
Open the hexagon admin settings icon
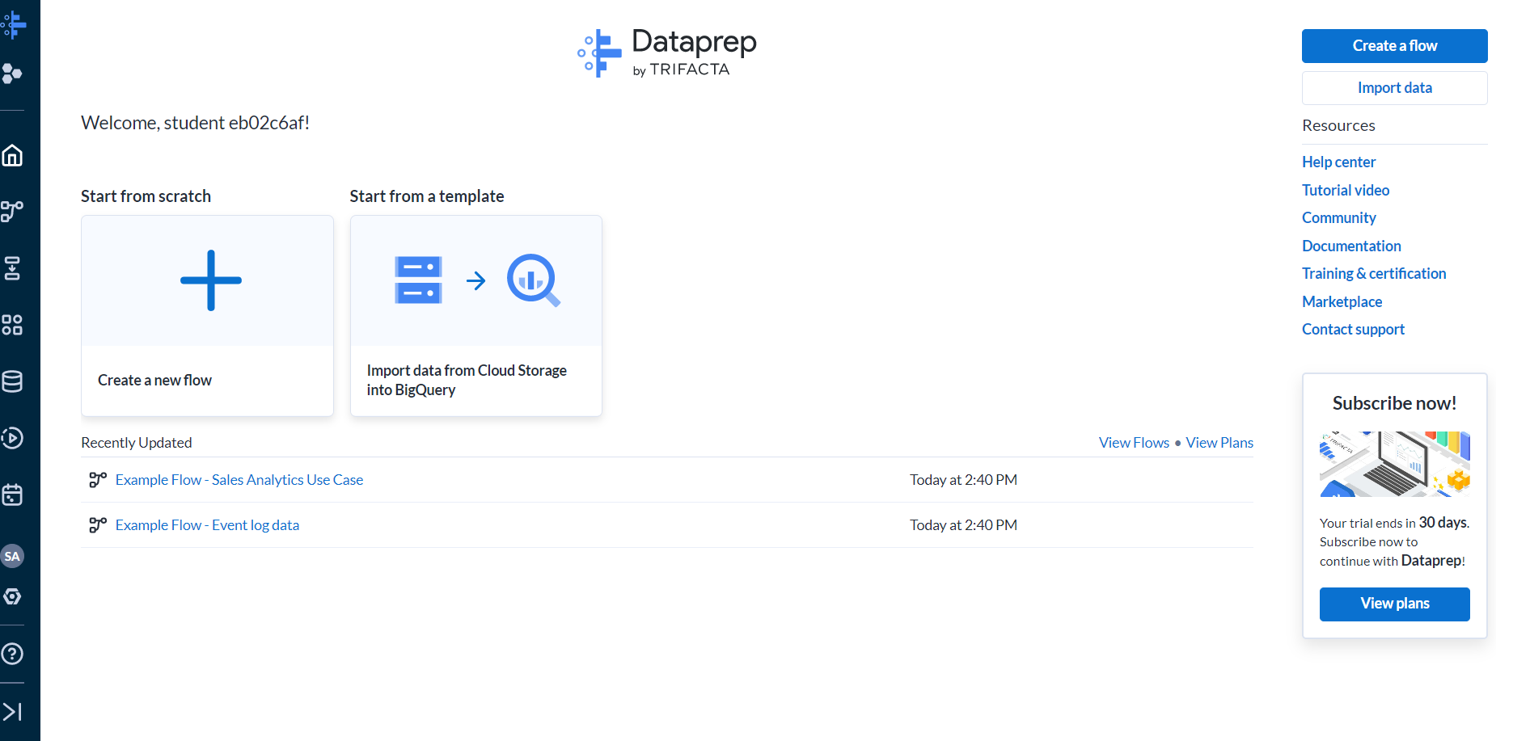12,596
